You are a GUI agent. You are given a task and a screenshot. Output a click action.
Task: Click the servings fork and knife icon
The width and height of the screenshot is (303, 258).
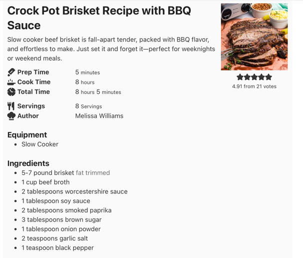click(11, 106)
